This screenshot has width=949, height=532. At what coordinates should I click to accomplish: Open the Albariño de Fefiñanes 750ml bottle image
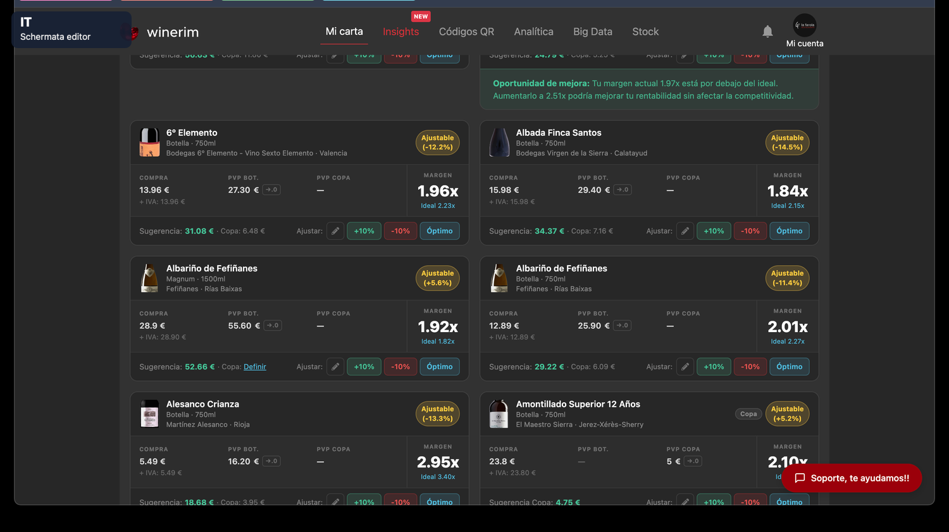pos(499,278)
